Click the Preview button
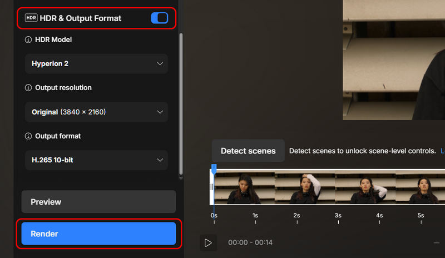This screenshot has width=445, height=258. 98,202
